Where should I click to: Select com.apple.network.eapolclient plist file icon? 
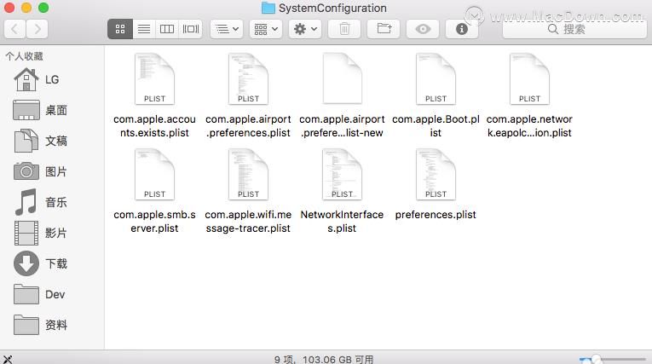pos(529,79)
